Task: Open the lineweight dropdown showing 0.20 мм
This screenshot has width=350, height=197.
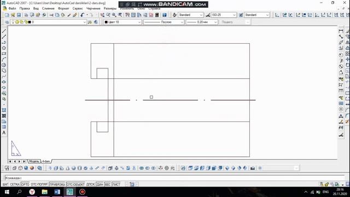Action: point(202,22)
